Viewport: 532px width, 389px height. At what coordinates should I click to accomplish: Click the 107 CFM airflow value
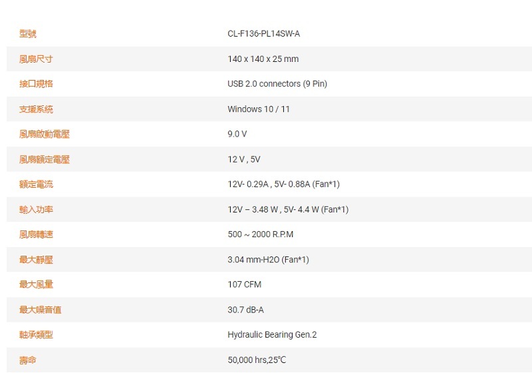[x=244, y=284]
